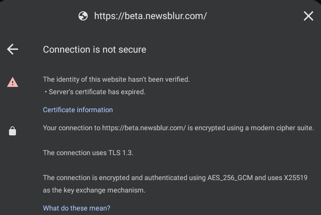321x215 pixels.
Task: Click the AES_256_GCM encryption description line
Action: (175, 178)
